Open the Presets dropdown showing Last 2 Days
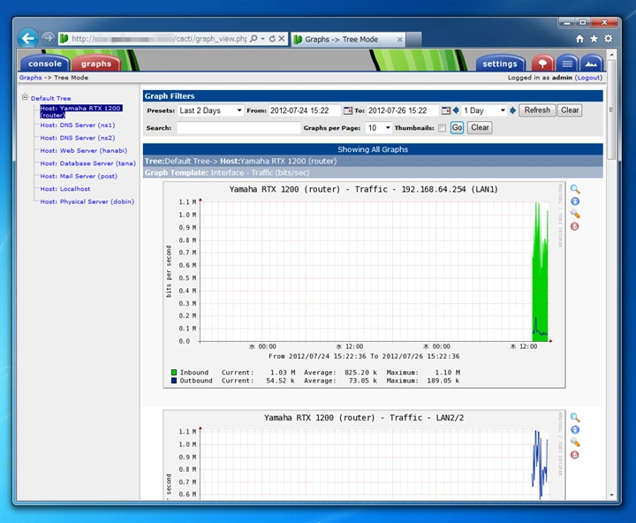The height and width of the screenshot is (523, 636). pyautogui.click(x=210, y=110)
